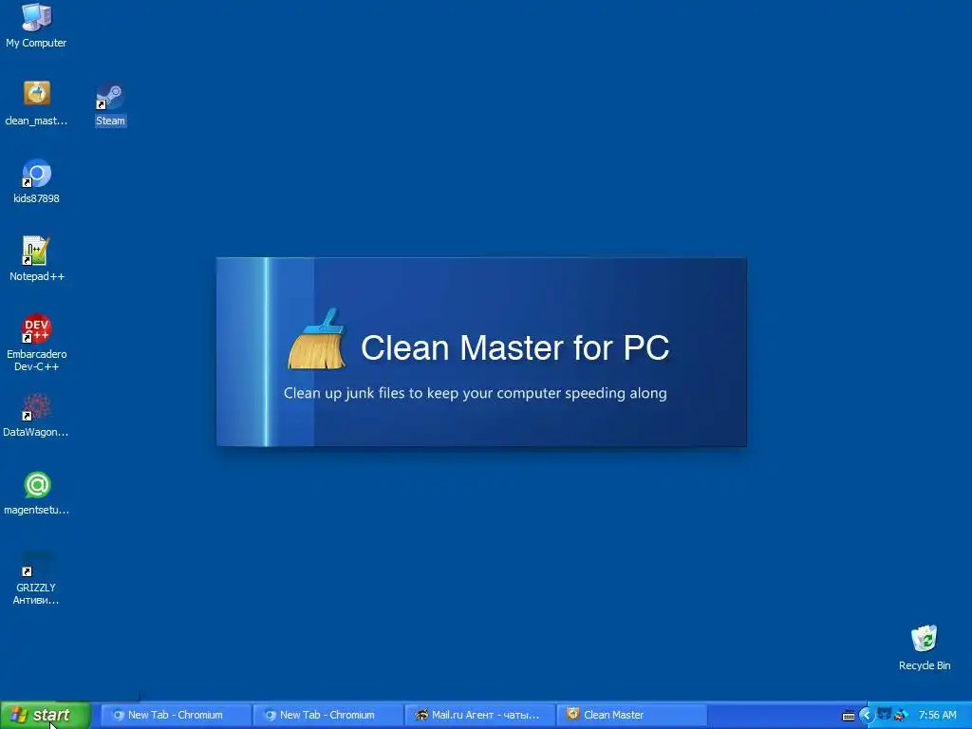Activate Clean Master taskbar button

(631, 715)
